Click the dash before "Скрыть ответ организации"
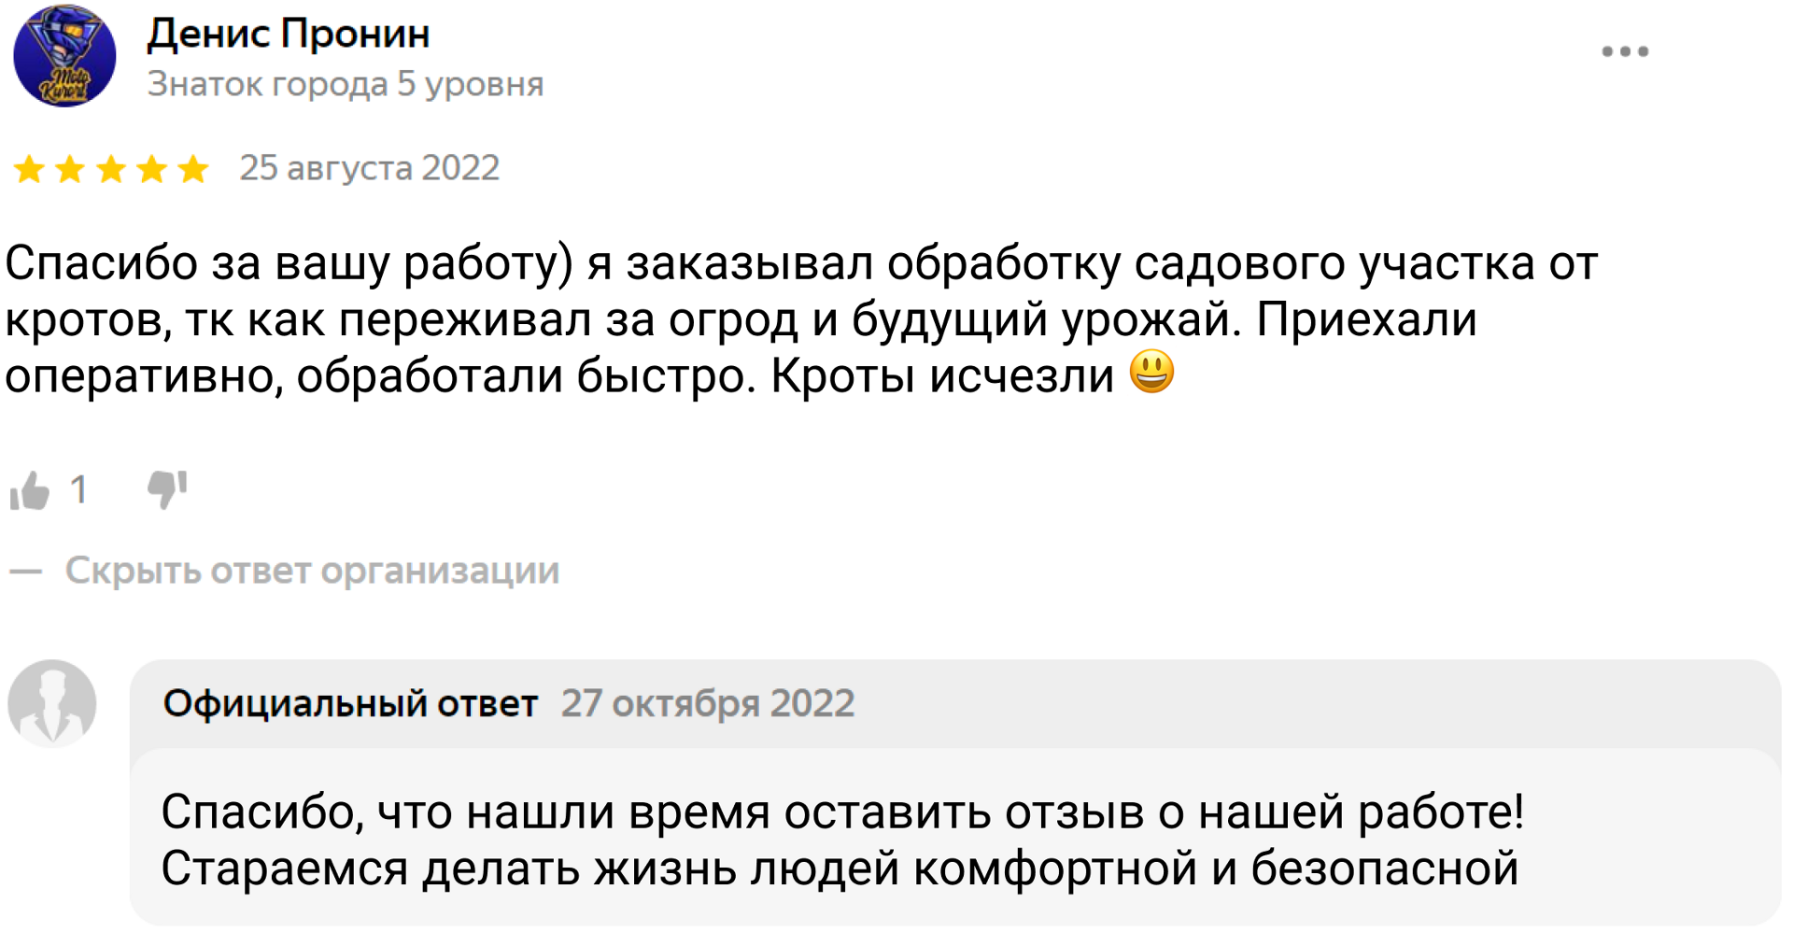 25,572
